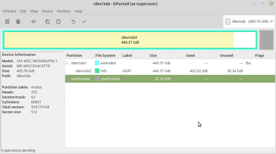Click the gray unallocated file system swatch

click(x=97, y=79)
